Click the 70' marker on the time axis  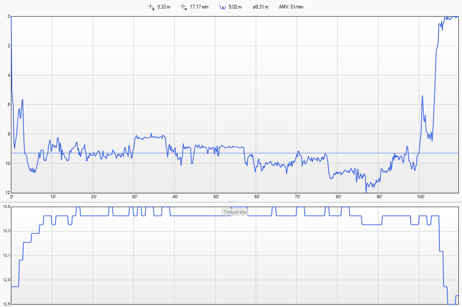(298, 197)
